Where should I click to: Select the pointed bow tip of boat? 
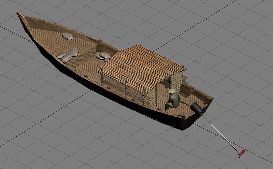tap(19, 15)
